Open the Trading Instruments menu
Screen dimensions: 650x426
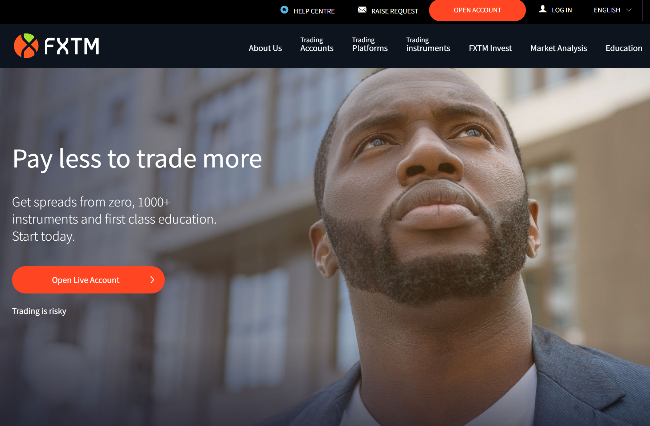(428, 44)
